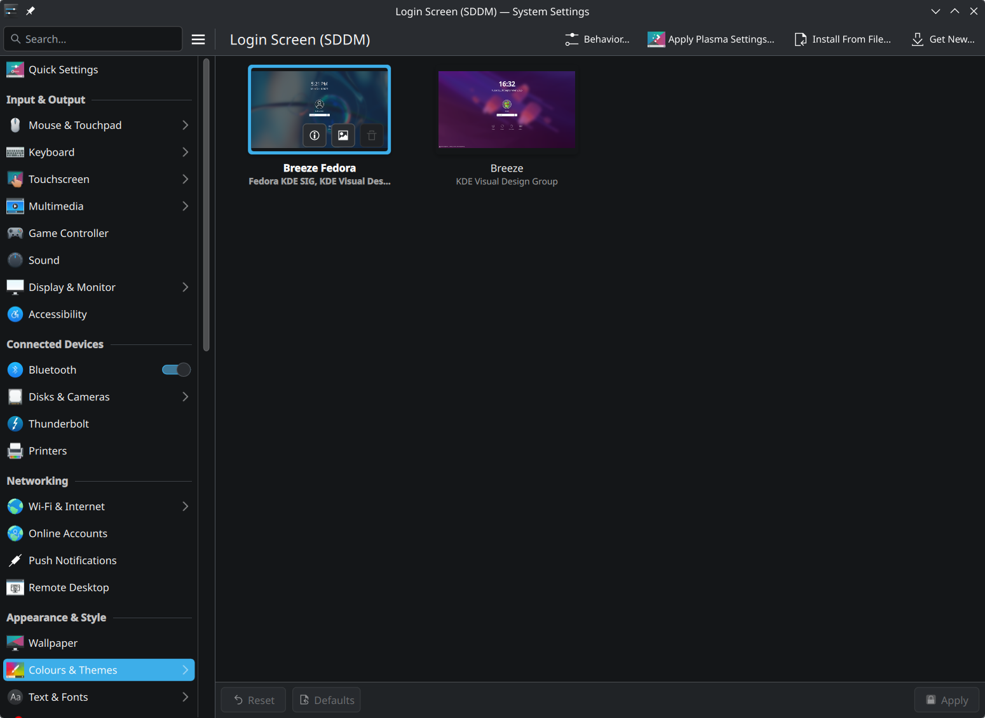Viewport: 985px width, 718px height.
Task: Open Get New... themes
Action: (x=943, y=39)
